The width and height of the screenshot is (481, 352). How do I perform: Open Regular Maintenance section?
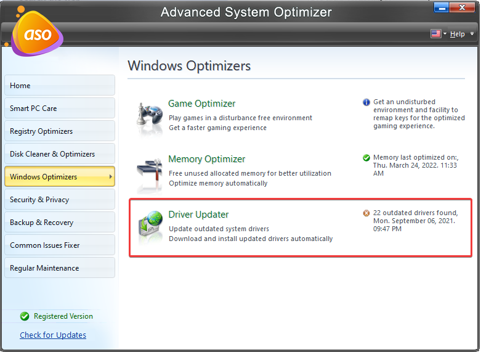point(60,268)
